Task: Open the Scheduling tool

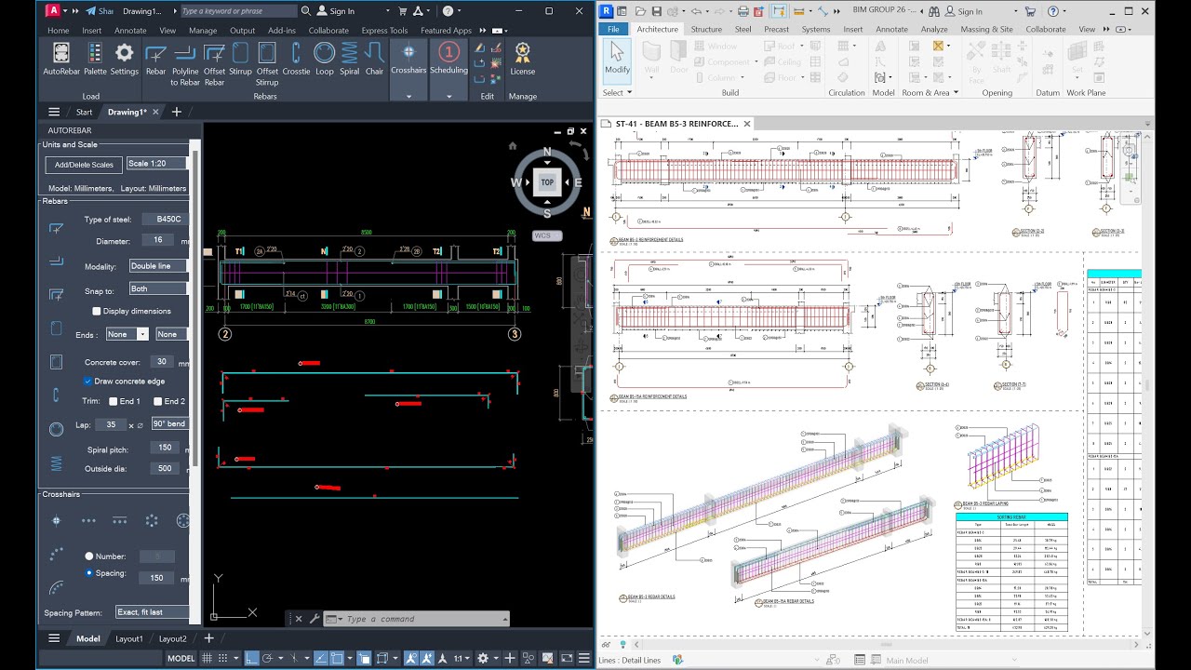Action: point(448,59)
